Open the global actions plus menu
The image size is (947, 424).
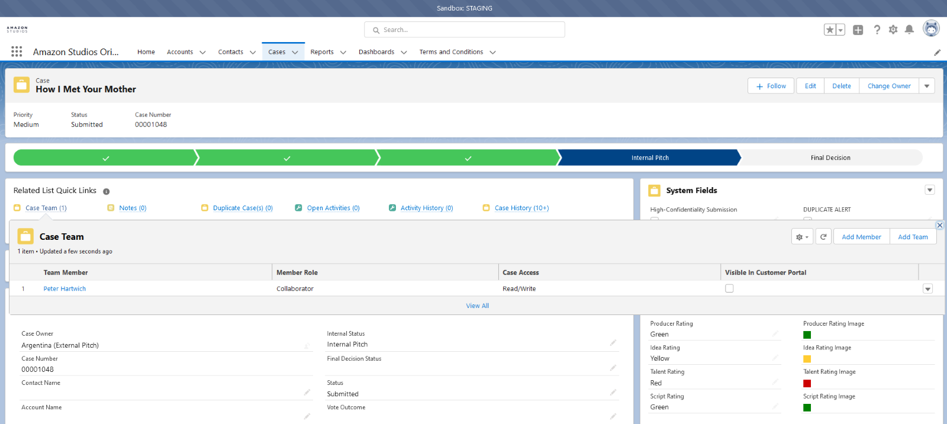click(858, 30)
